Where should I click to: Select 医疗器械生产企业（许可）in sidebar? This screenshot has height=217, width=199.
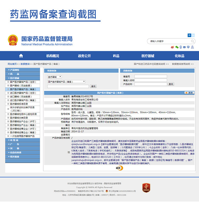(x=23, y=121)
